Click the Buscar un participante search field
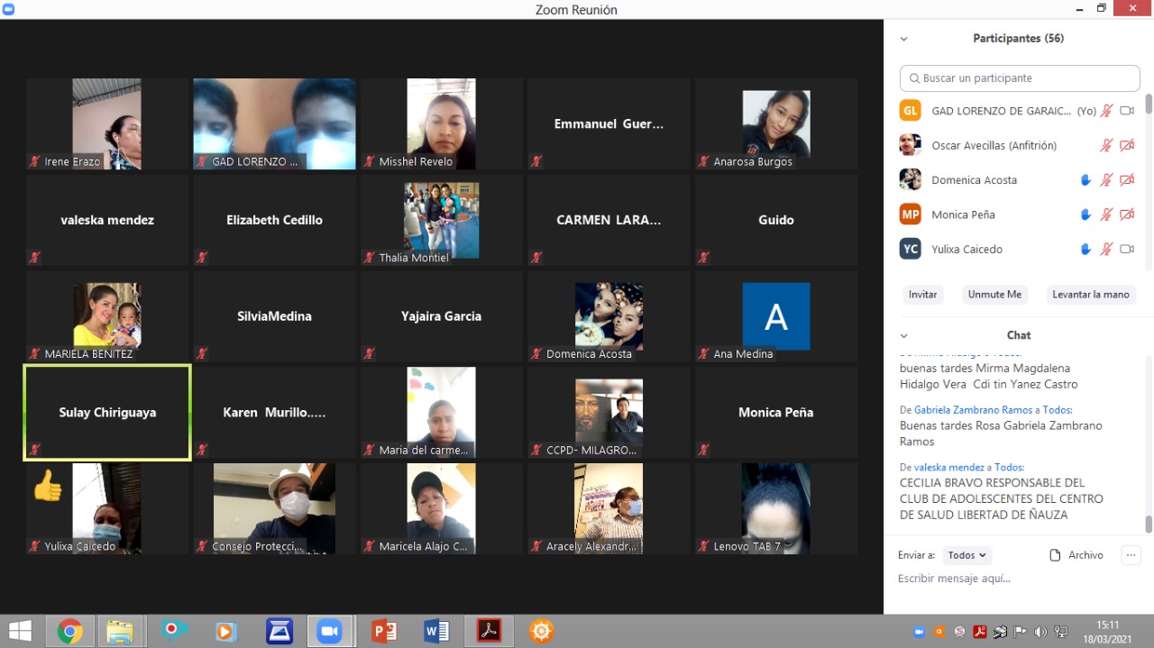 coord(1020,78)
